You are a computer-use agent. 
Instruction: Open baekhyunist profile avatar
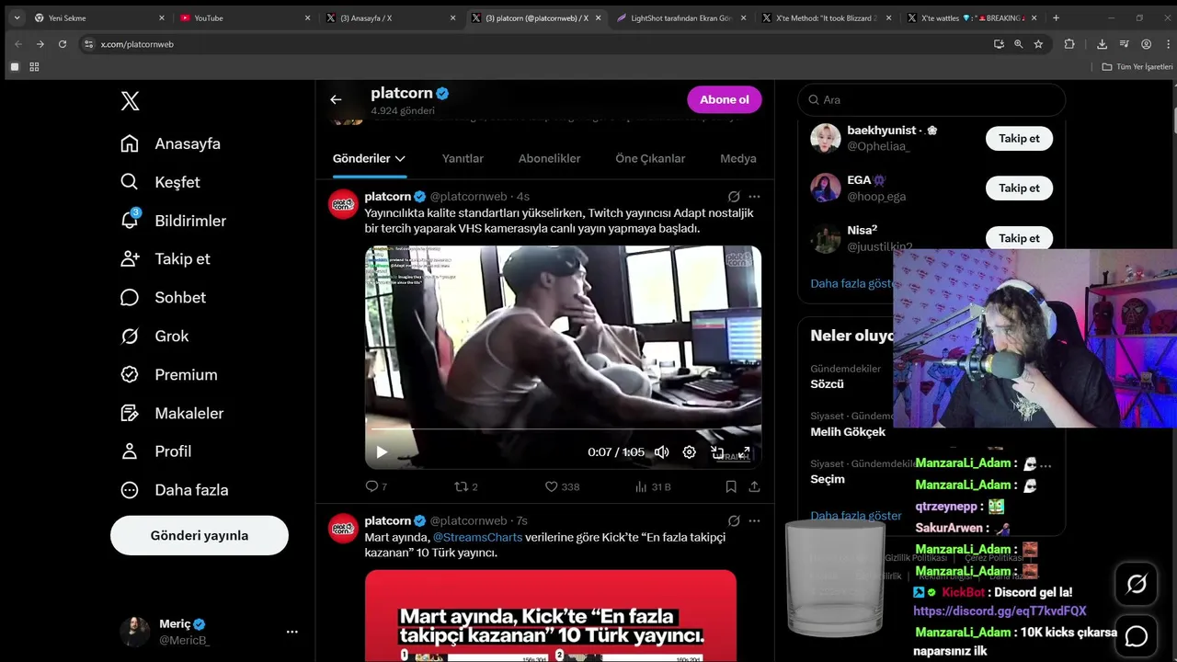coord(825,138)
